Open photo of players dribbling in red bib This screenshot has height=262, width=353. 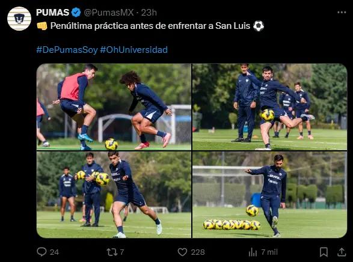[114, 107]
